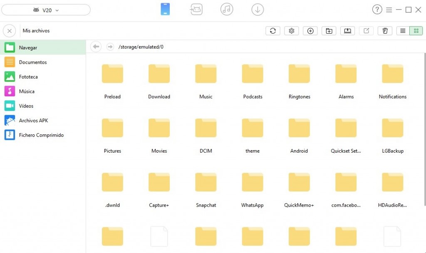426x253 pixels.
Task: Open Vídeos category
Action: click(x=43, y=106)
